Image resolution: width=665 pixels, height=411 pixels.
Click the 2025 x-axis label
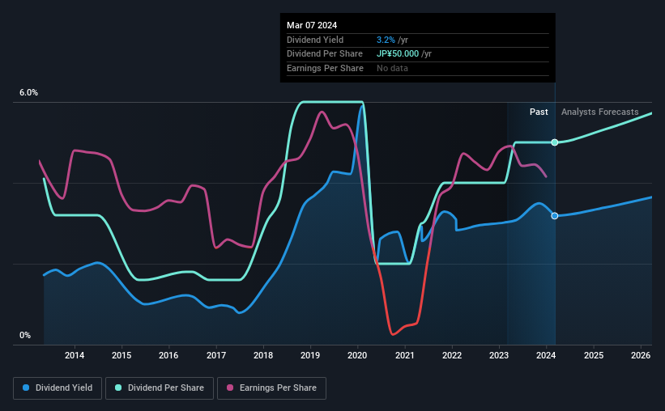594,355
